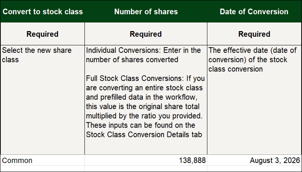
Task: Click Required cell under Date of Conversion
Action: [x=254, y=34]
